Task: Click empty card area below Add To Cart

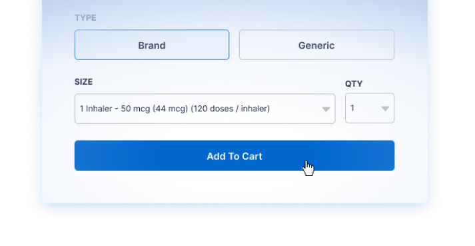Action: click(235, 187)
